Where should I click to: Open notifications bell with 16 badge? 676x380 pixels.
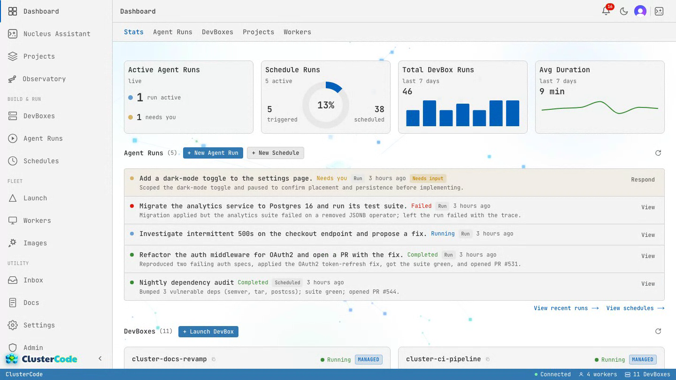[x=607, y=11]
